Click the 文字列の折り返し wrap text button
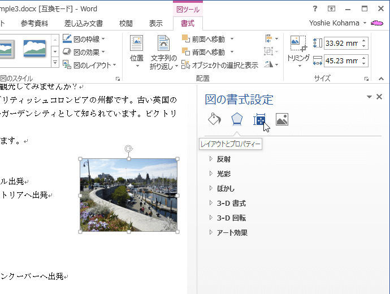The width and height of the screenshot is (390, 294). pos(164,52)
